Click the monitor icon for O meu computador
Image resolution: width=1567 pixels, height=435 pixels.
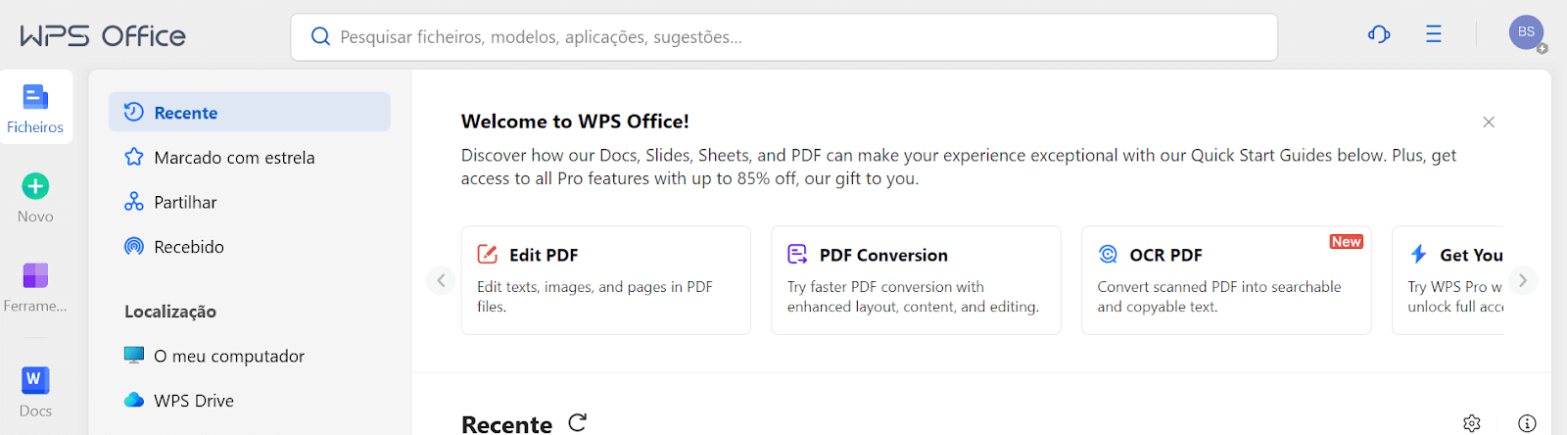(x=134, y=355)
